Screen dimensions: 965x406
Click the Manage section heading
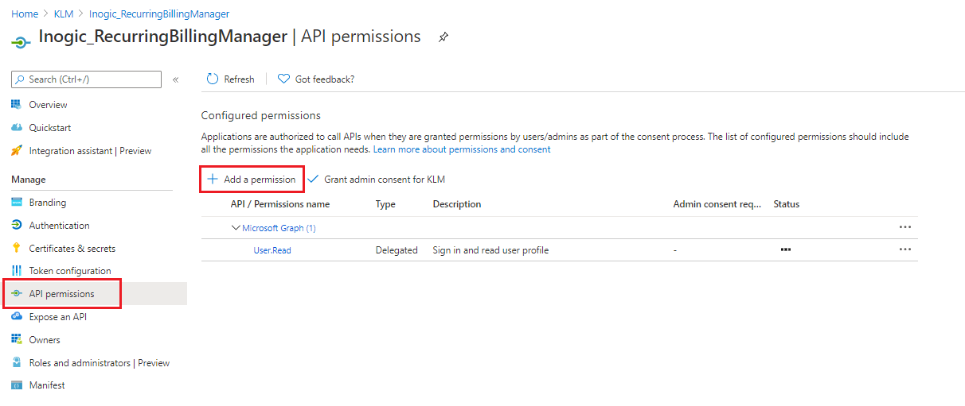pos(29,180)
